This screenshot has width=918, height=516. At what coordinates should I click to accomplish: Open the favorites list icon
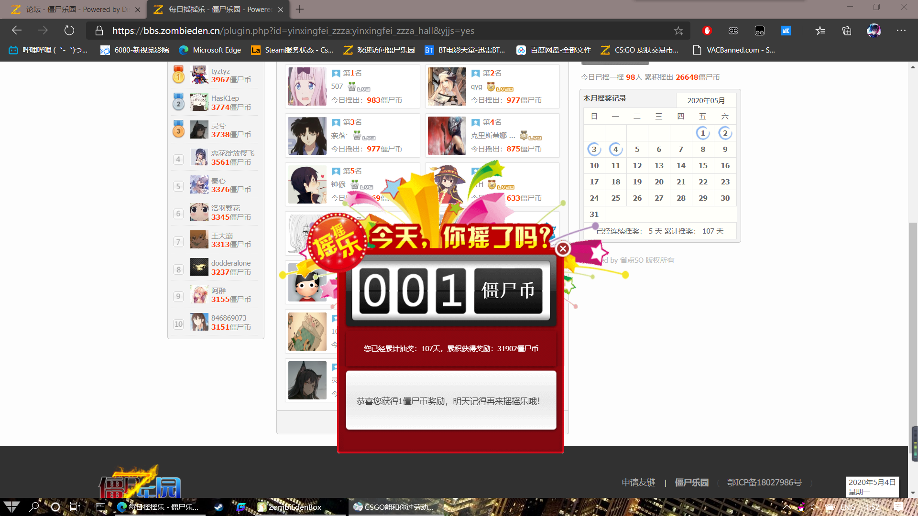[x=820, y=31]
